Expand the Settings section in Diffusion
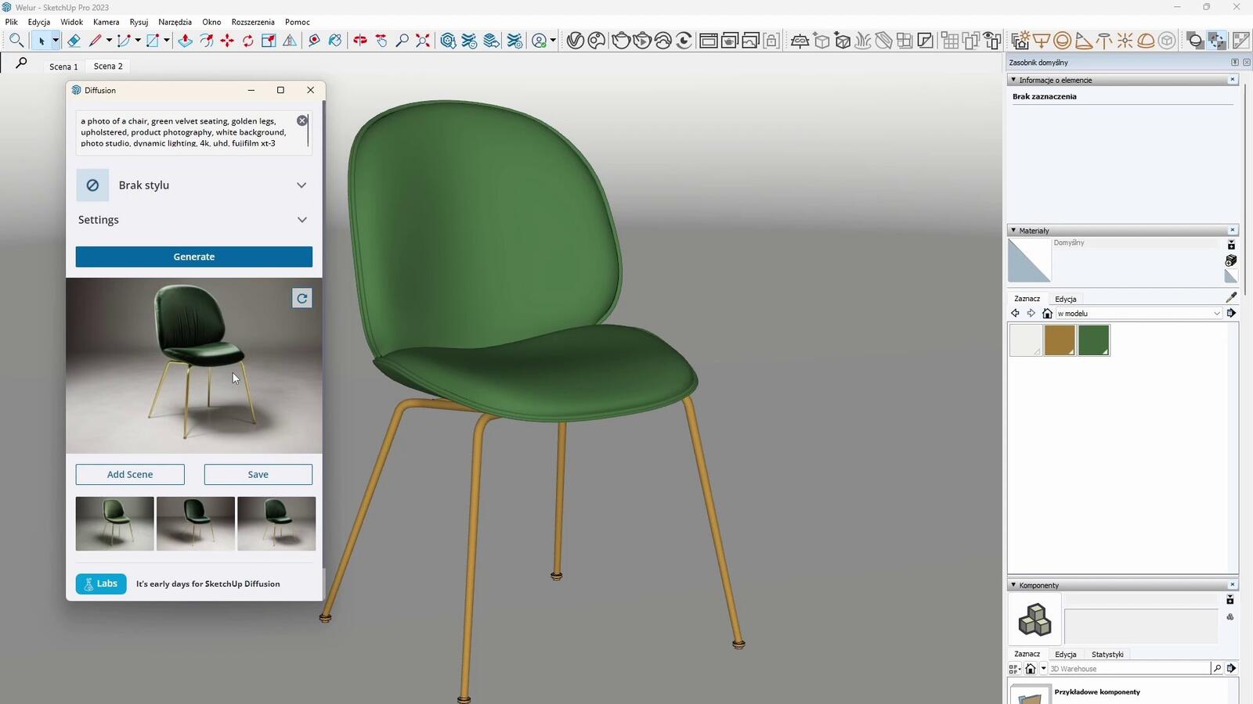Screen dimensions: 1253x704 coord(302,220)
